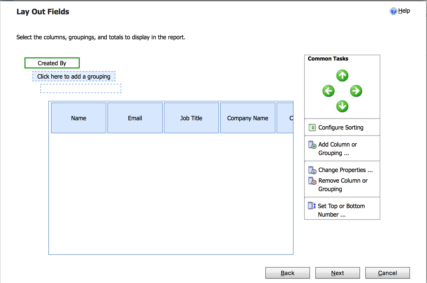Viewport: 427px width, 283px height.
Task: Click the Remove Column or Grouping icon
Action: pos(312,181)
